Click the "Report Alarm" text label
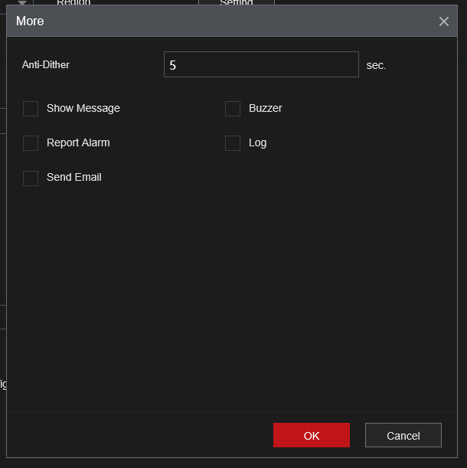467x468 pixels. (x=78, y=143)
